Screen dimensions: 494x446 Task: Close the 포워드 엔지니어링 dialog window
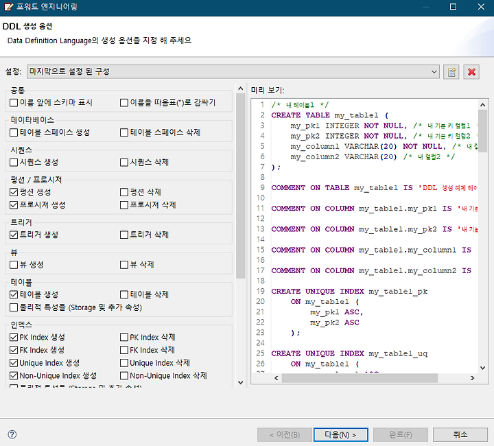tap(481, 7)
